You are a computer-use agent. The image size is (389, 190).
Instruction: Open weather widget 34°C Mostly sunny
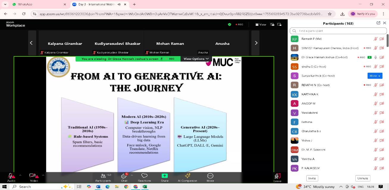[x=315, y=186]
